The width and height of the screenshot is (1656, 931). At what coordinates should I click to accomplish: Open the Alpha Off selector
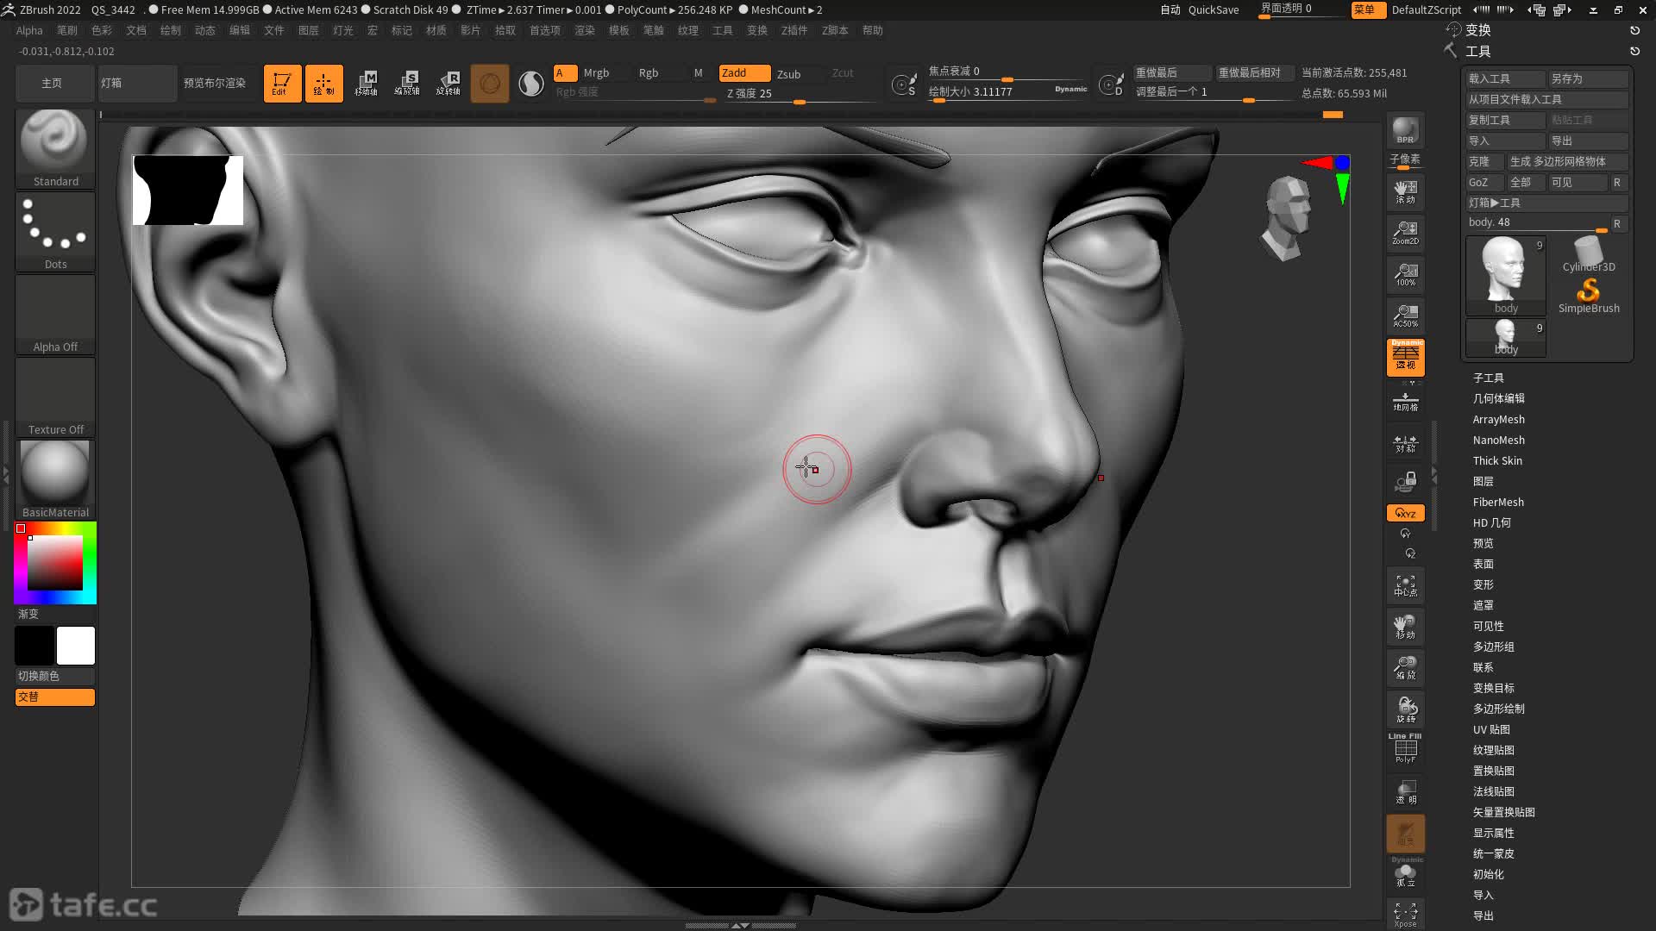tap(55, 314)
